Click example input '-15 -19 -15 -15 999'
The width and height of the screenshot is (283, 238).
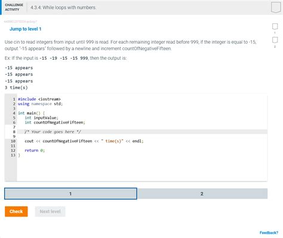tap(64, 58)
